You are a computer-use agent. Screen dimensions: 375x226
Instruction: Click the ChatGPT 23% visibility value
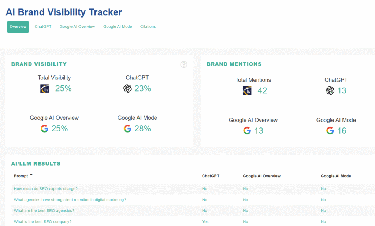pyautogui.click(x=142, y=89)
